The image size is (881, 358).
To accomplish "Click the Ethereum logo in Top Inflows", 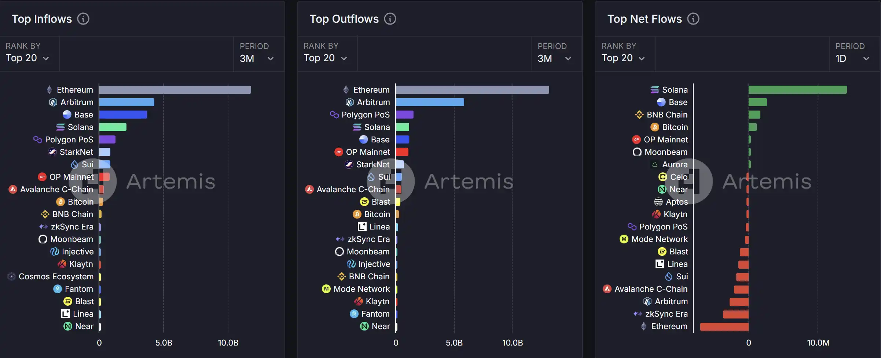I will click(49, 90).
